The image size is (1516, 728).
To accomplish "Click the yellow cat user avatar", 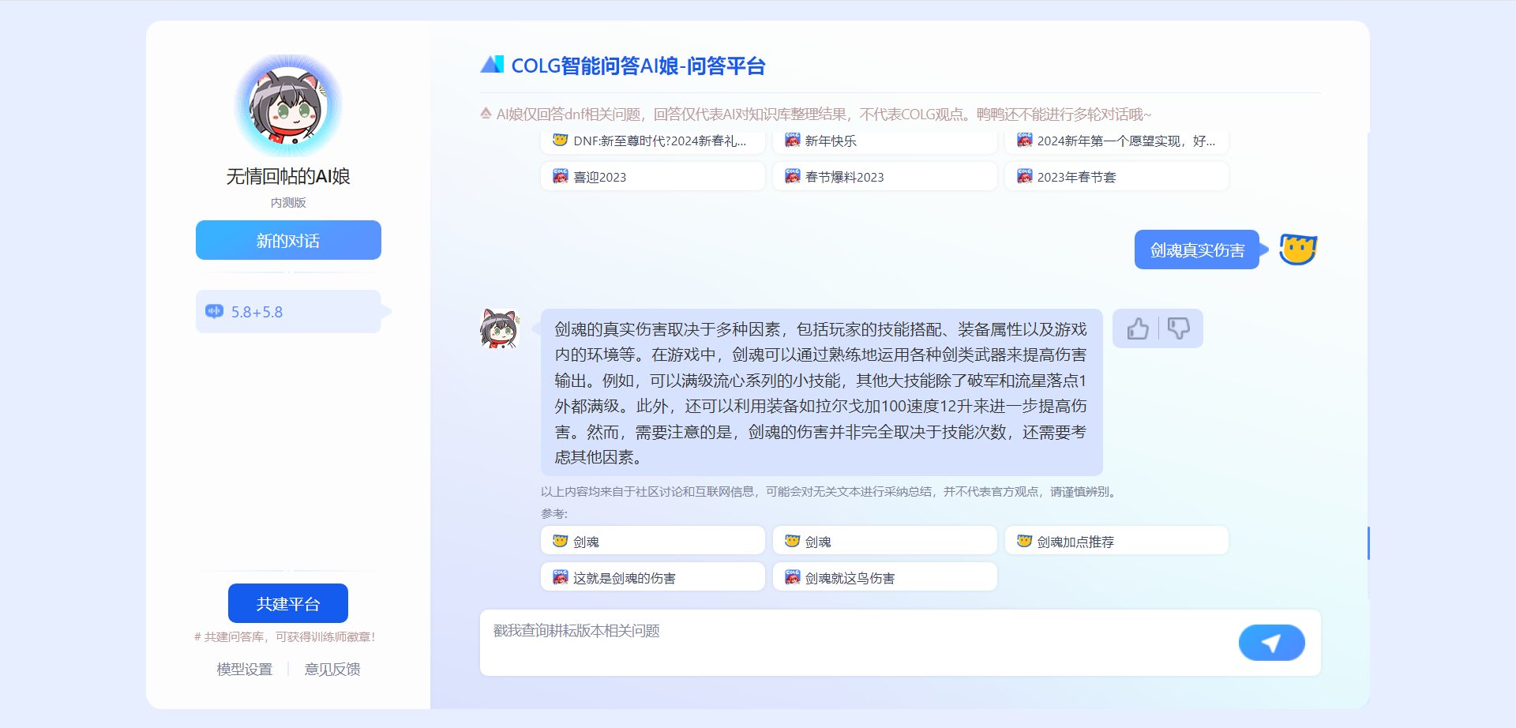I will [x=1298, y=250].
